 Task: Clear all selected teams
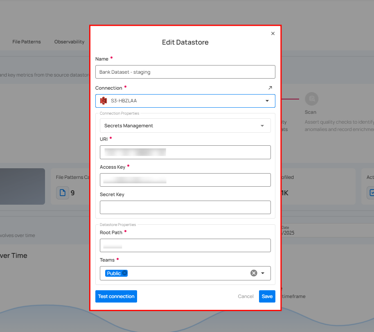coord(254,273)
